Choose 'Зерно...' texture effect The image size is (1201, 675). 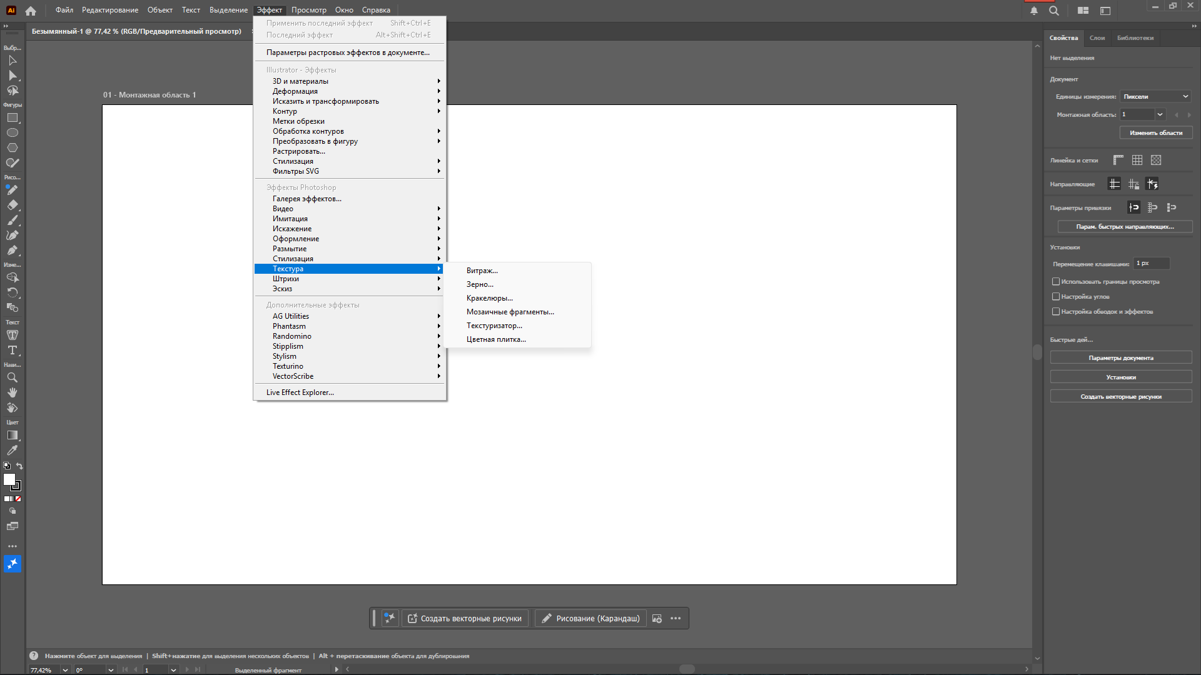click(x=517, y=284)
